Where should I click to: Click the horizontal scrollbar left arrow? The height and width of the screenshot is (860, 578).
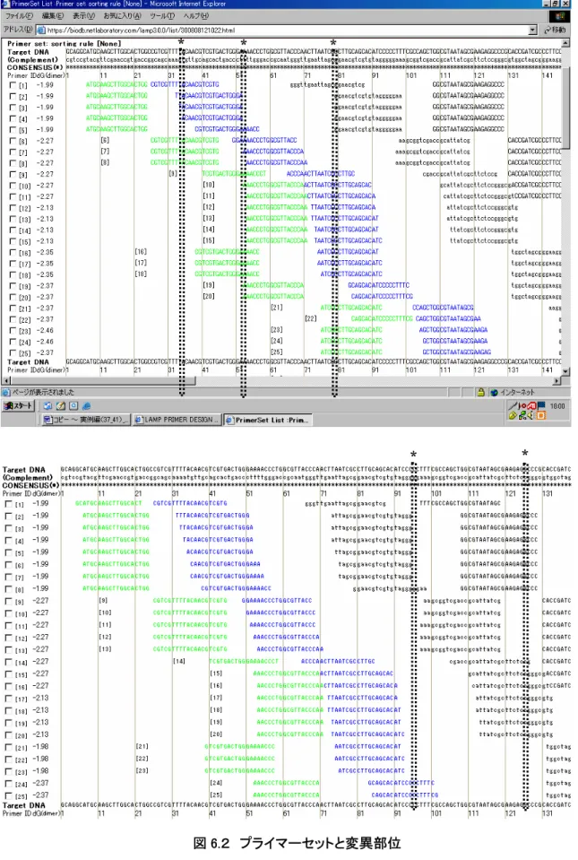click(7, 380)
